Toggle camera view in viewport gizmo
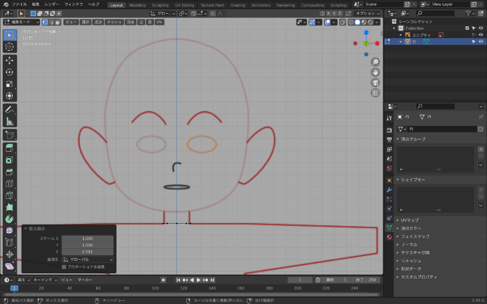This screenshot has height=304, width=487. coord(375,82)
